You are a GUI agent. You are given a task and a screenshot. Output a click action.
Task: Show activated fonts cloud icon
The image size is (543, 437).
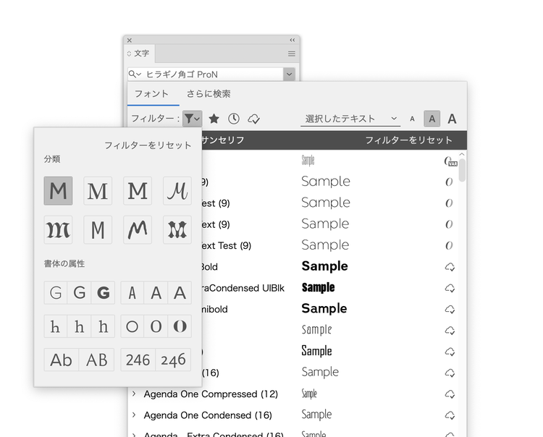pos(254,119)
